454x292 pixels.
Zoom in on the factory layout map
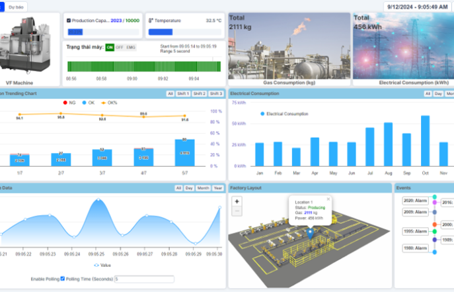[237, 201]
